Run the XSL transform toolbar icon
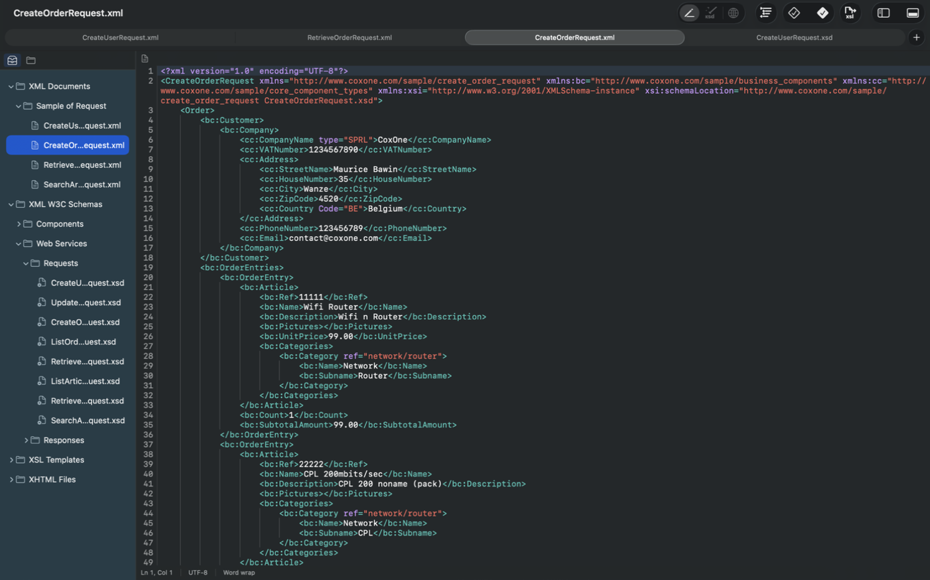This screenshot has height=580, width=930. point(851,13)
